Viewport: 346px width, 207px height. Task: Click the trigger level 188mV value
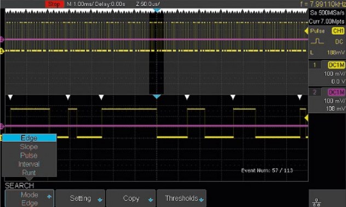pyautogui.click(x=336, y=52)
